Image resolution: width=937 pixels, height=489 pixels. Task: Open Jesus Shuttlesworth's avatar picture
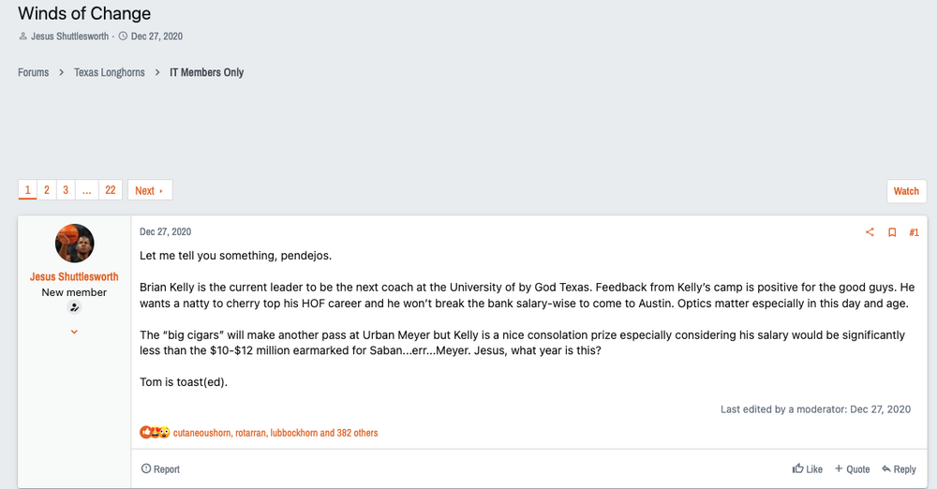[x=75, y=244]
